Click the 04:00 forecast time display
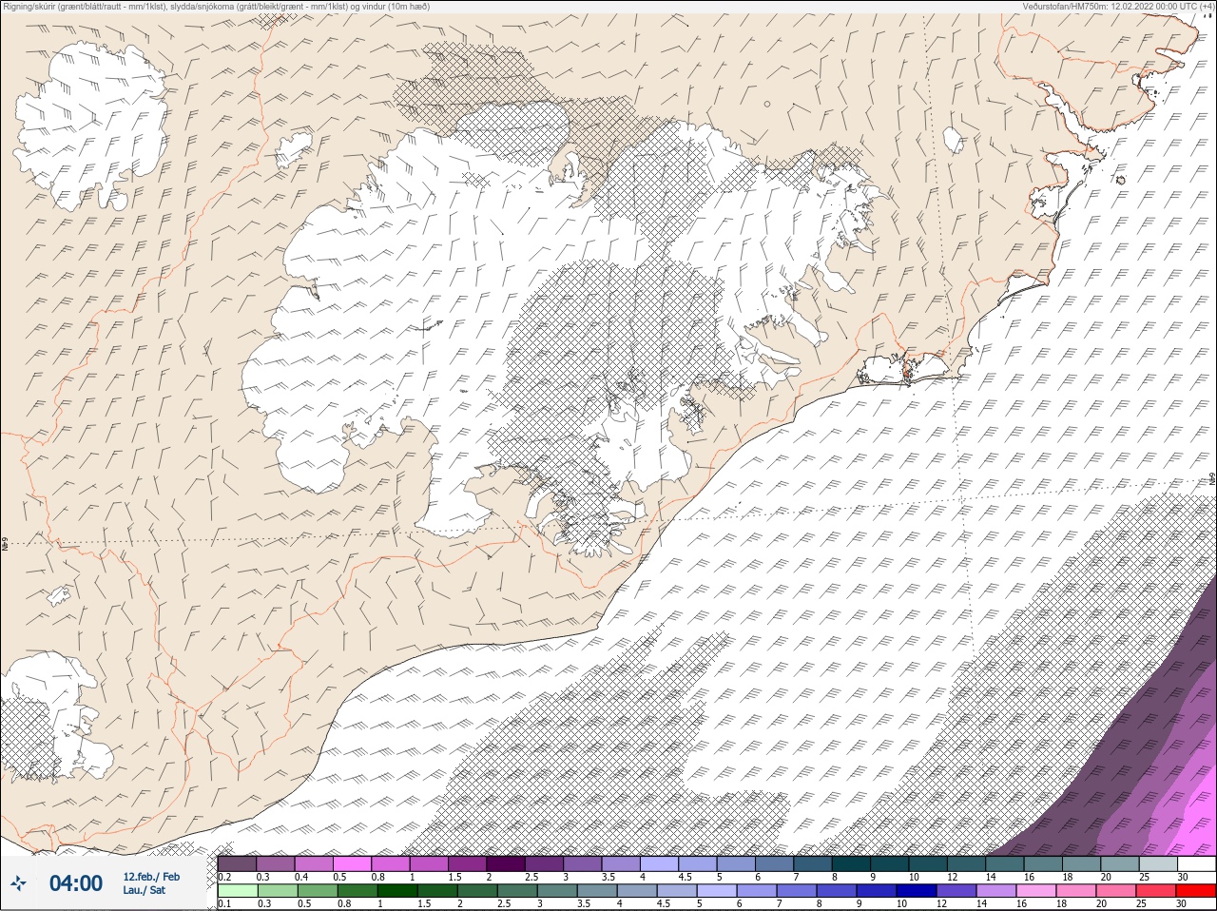The image size is (1217, 911). tap(76, 883)
